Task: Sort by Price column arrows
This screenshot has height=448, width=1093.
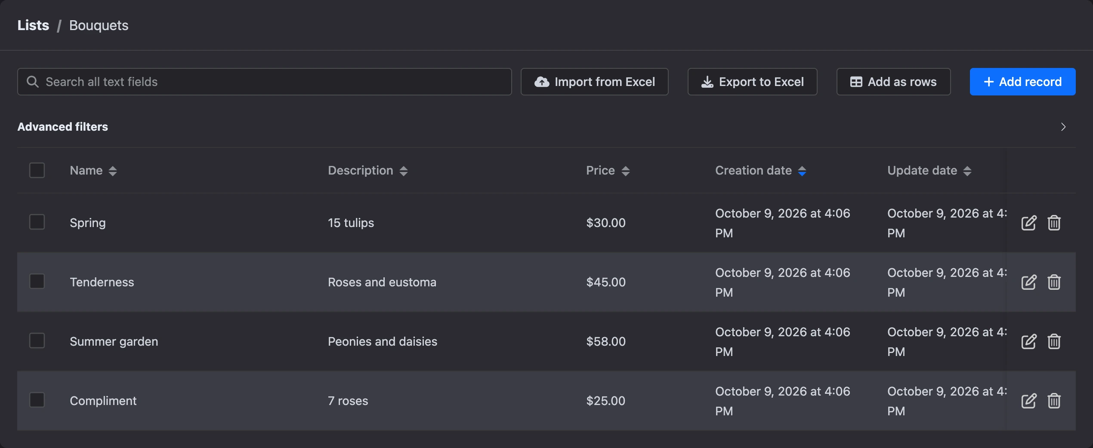Action: [x=626, y=171]
